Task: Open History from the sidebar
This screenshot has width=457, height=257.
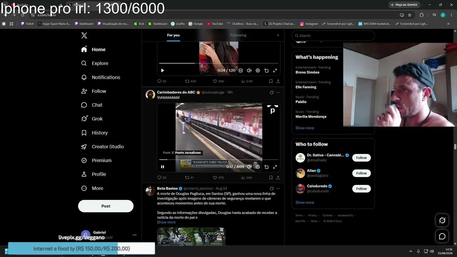Action: tap(95, 133)
